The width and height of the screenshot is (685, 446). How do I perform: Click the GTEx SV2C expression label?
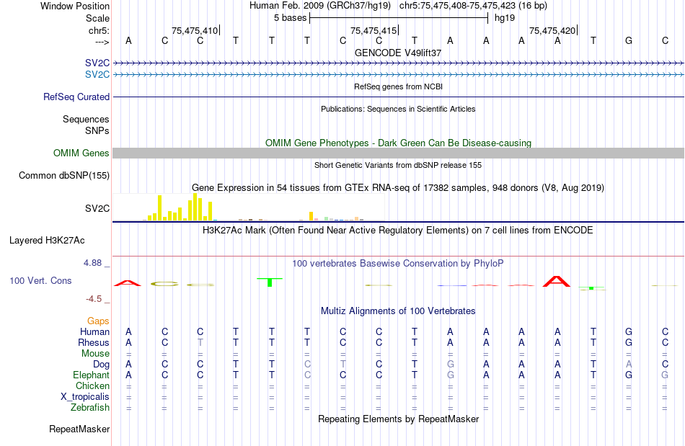click(x=97, y=209)
